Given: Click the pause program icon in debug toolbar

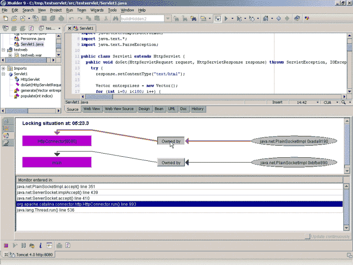Looking at the screenshot, I should [23, 246].
